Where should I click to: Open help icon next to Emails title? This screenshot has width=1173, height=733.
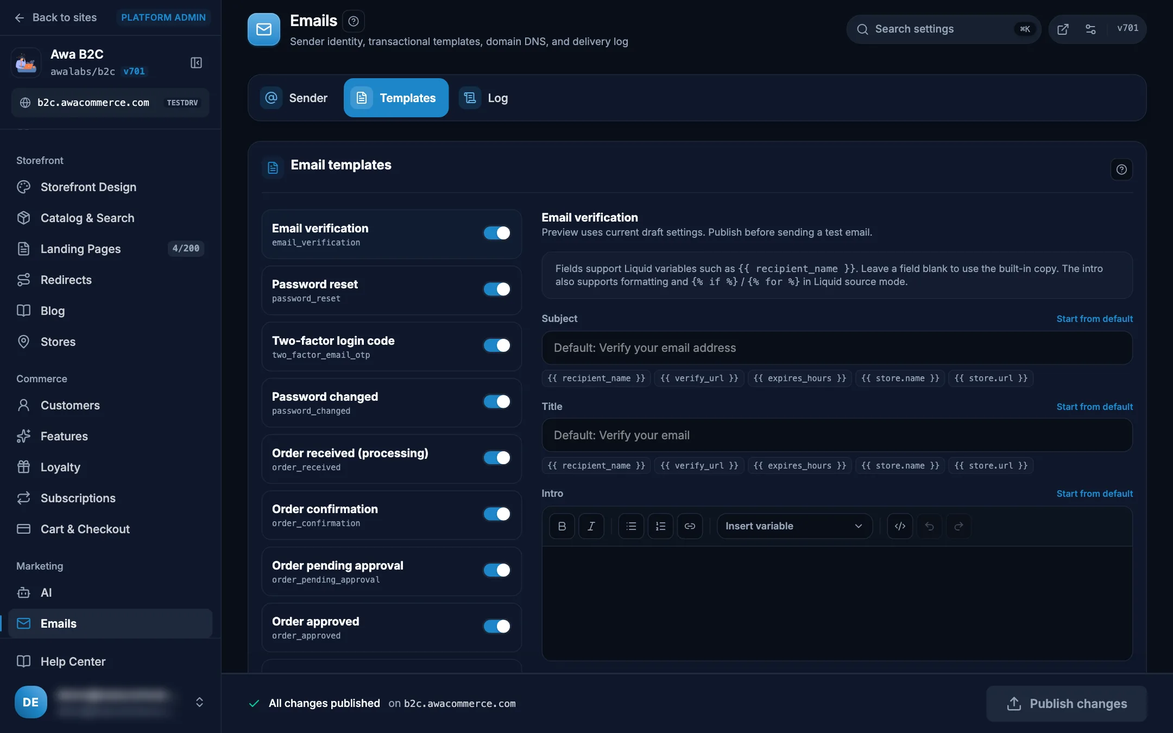354,21
